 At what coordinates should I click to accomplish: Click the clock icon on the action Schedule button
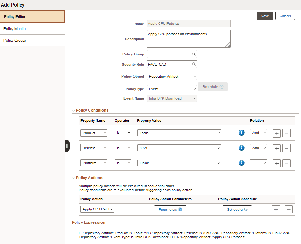pyautogui.click(x=245, y=209)
